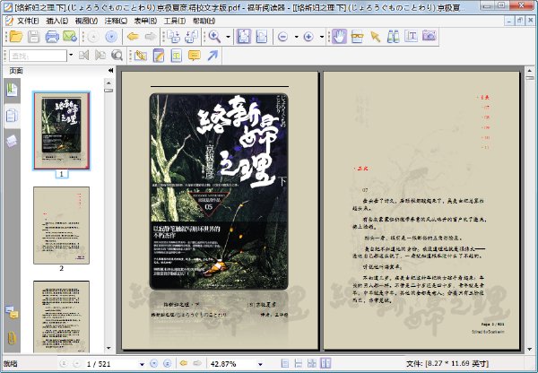Click status bar First Page button
538x373 pixels.
pos(64,363)
